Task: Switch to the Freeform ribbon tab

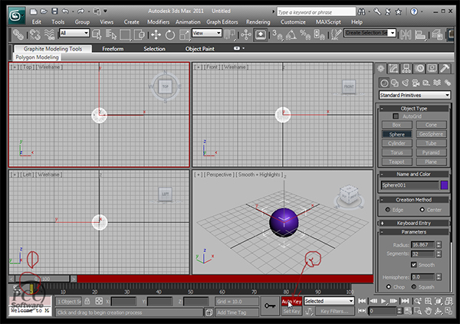Action: coord(113,49)
